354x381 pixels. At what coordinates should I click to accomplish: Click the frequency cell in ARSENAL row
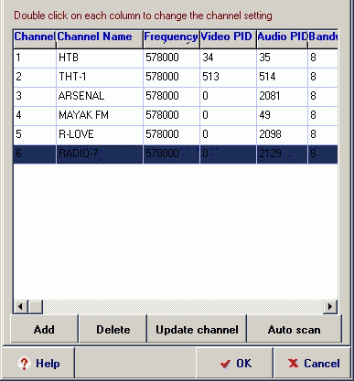pos(171,96)
